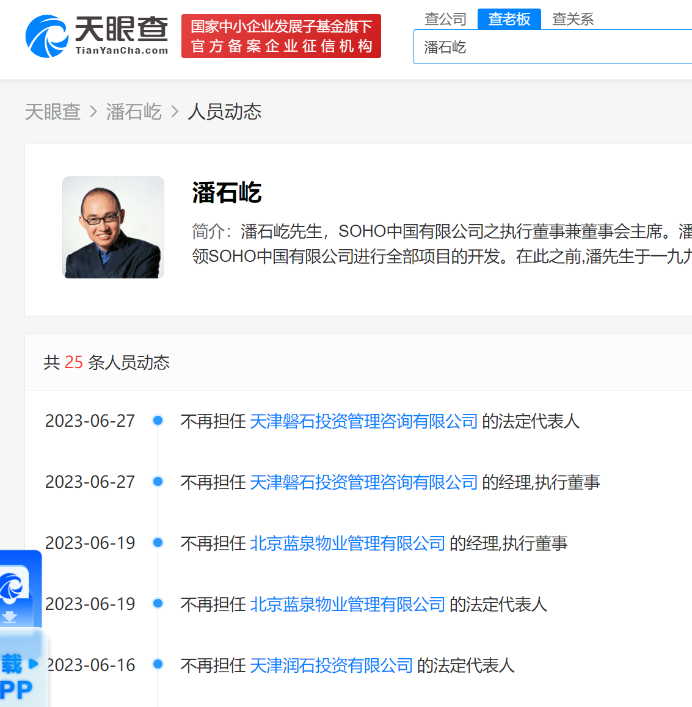692x707 pixels.
Task: Click the 简介 description text
Action: [x=442, y=244]
